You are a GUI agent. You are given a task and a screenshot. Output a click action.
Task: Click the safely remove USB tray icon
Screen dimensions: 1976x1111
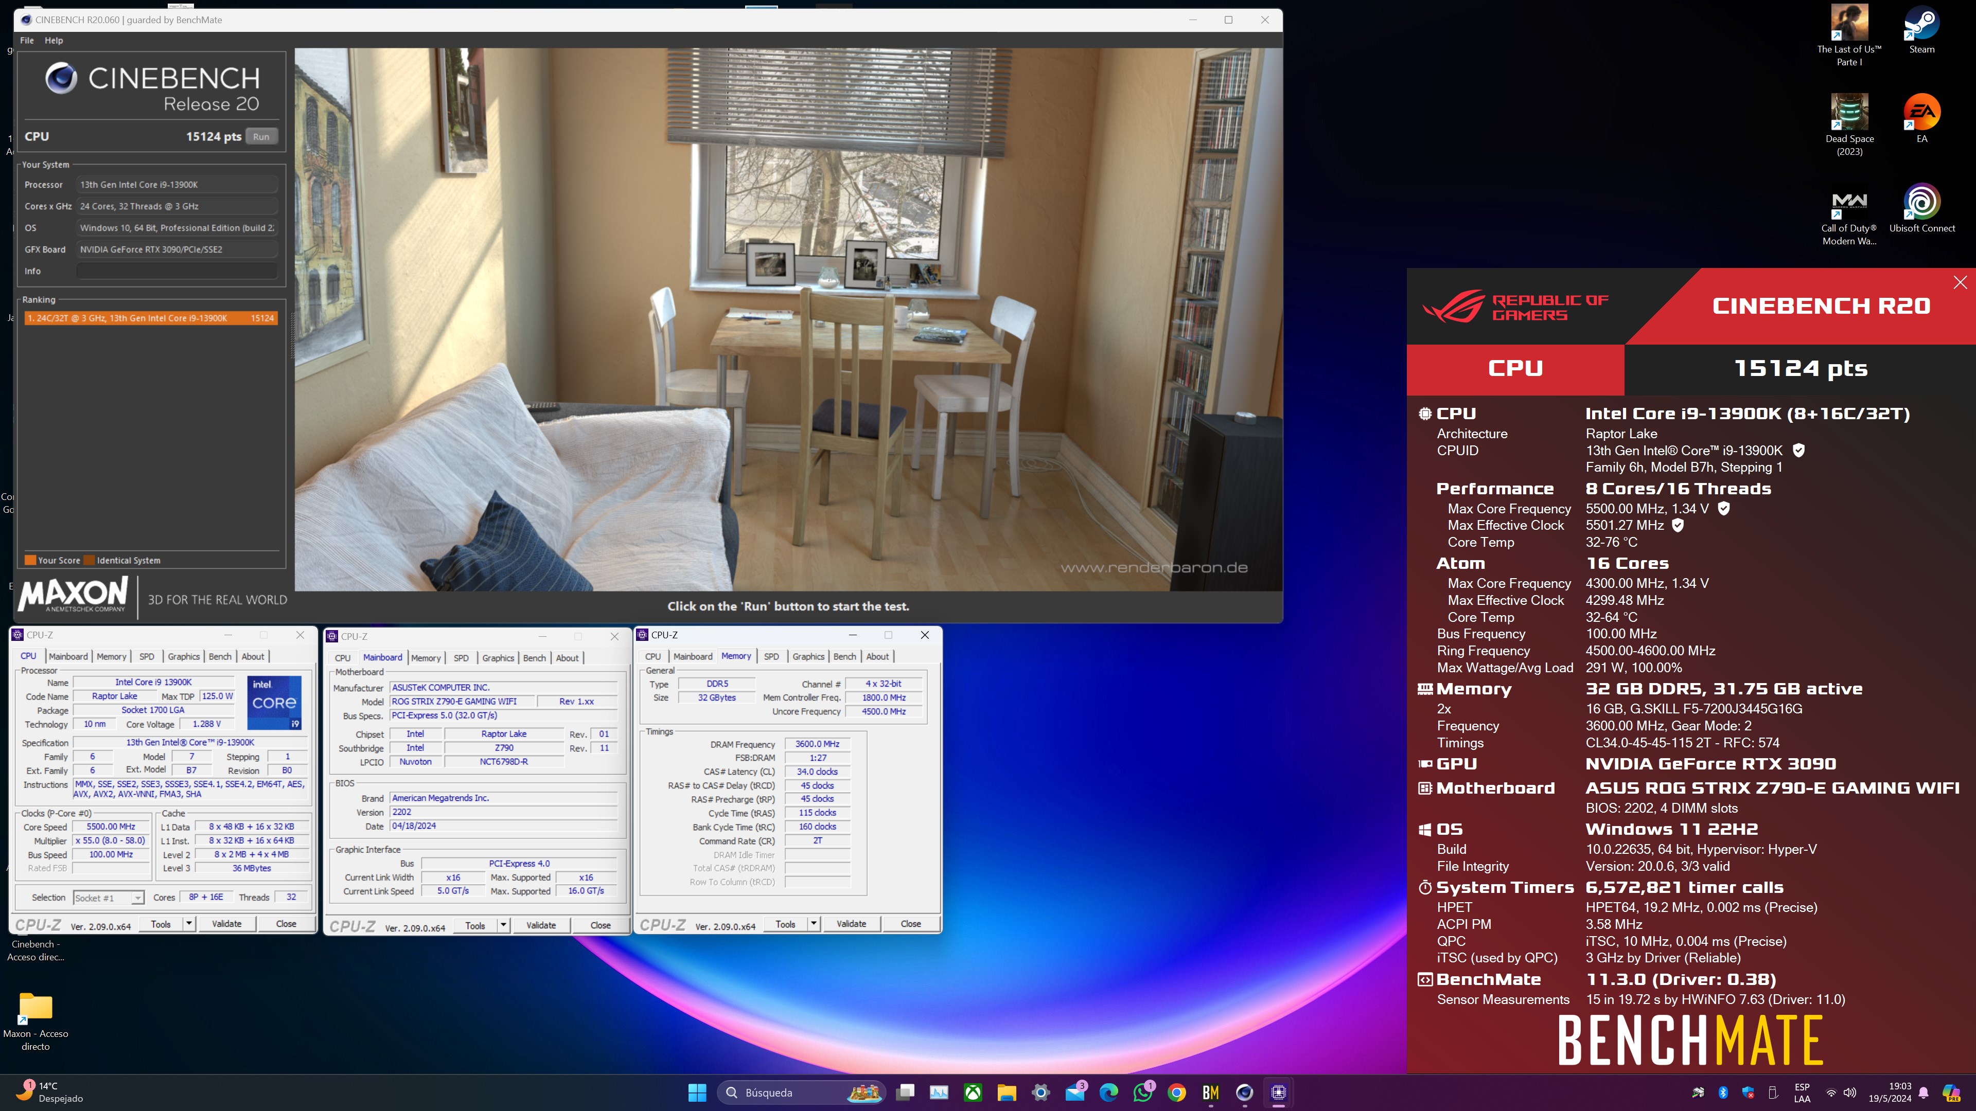1773,1092
